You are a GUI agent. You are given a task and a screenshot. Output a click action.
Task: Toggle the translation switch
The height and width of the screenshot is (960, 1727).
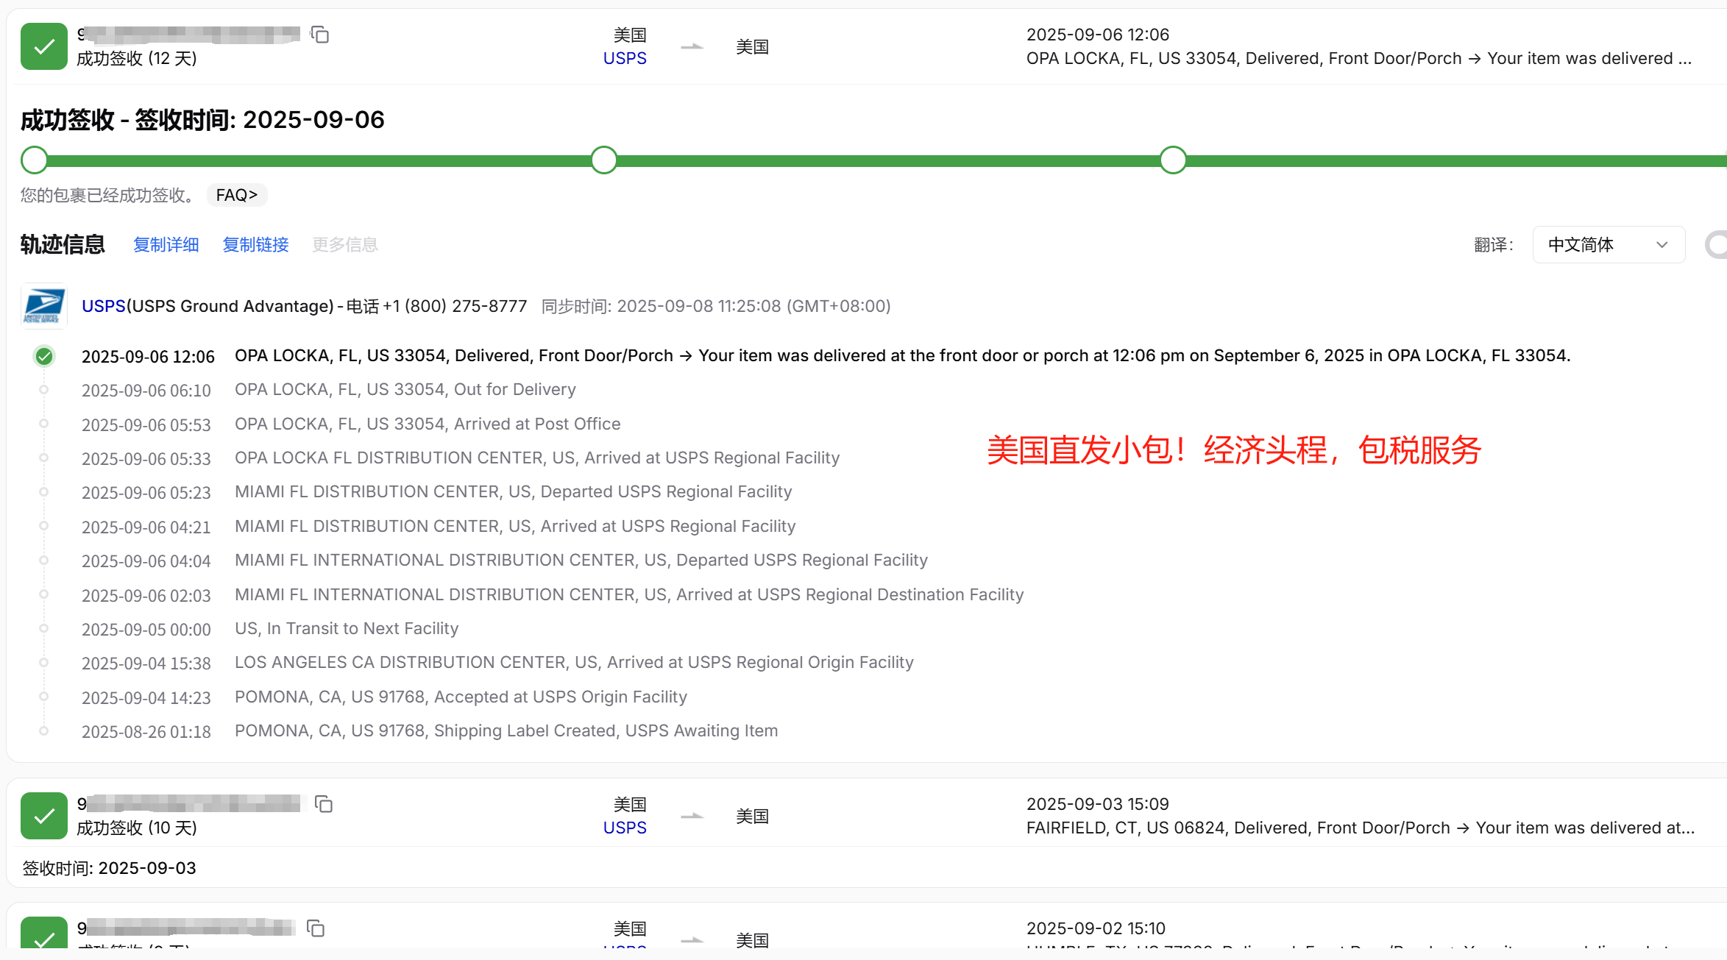(1717, 245)
